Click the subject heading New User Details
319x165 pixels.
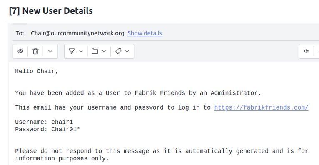[x=57, y=11]
